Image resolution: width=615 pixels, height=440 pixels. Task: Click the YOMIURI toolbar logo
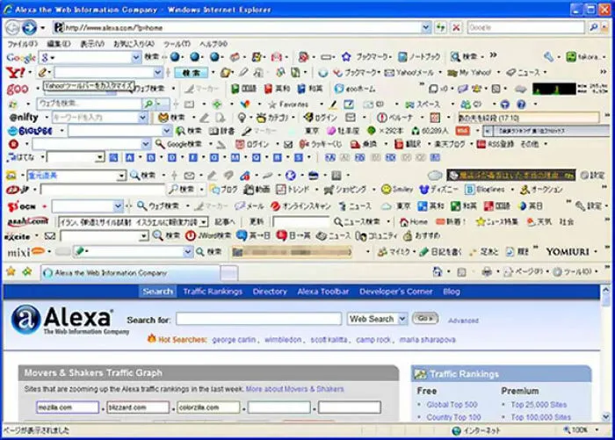click(568, 252)
